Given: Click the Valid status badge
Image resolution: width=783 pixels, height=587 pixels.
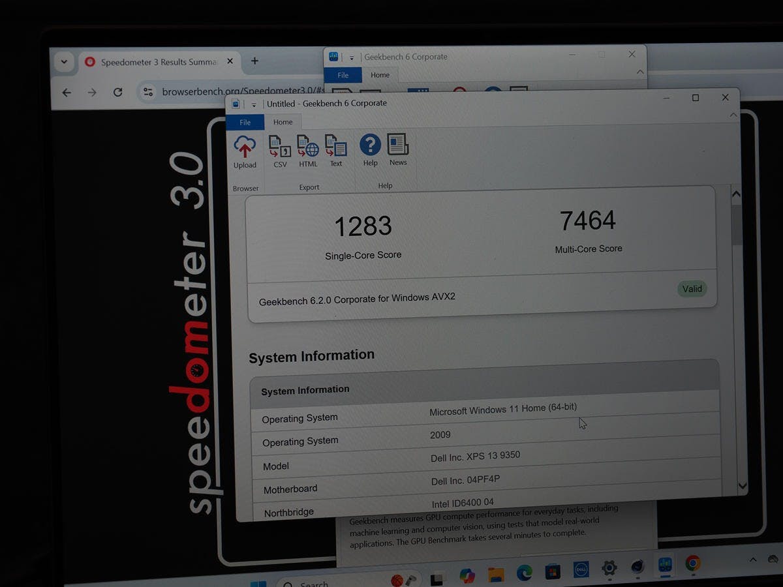Looking at the screenshot, I should (692, 289).
